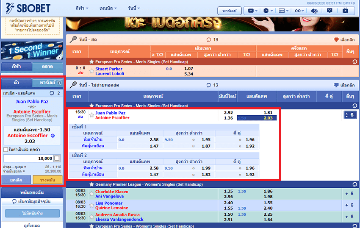Open the live TV streaming icon
The image size is (360, 228).
pos(345,11)
